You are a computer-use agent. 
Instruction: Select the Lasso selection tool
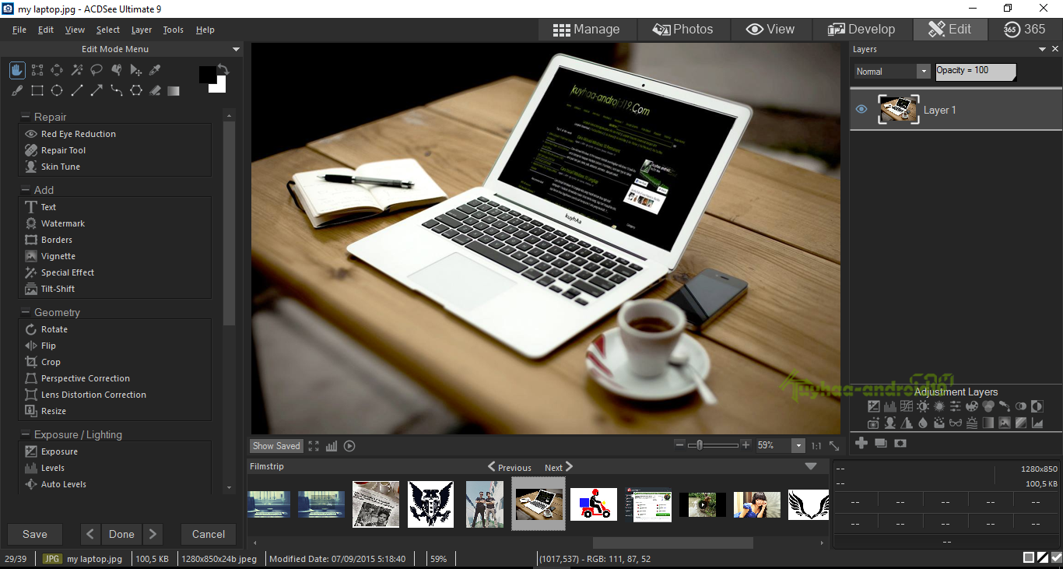click(96, 71)
